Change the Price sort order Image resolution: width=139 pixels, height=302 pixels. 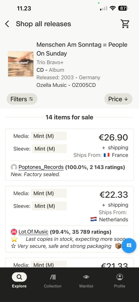point(118,99)
